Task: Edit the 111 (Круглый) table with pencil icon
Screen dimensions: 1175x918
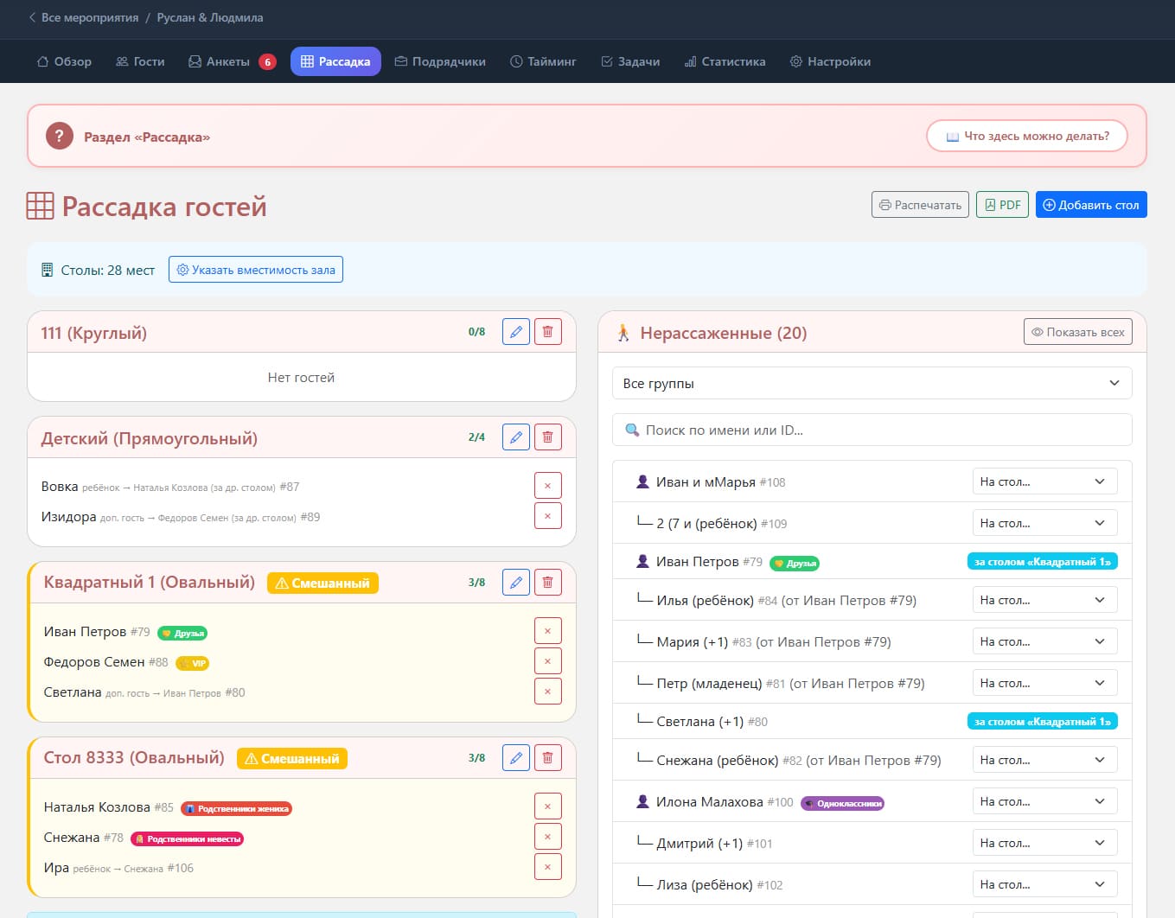Action: [x=516, y=332]
